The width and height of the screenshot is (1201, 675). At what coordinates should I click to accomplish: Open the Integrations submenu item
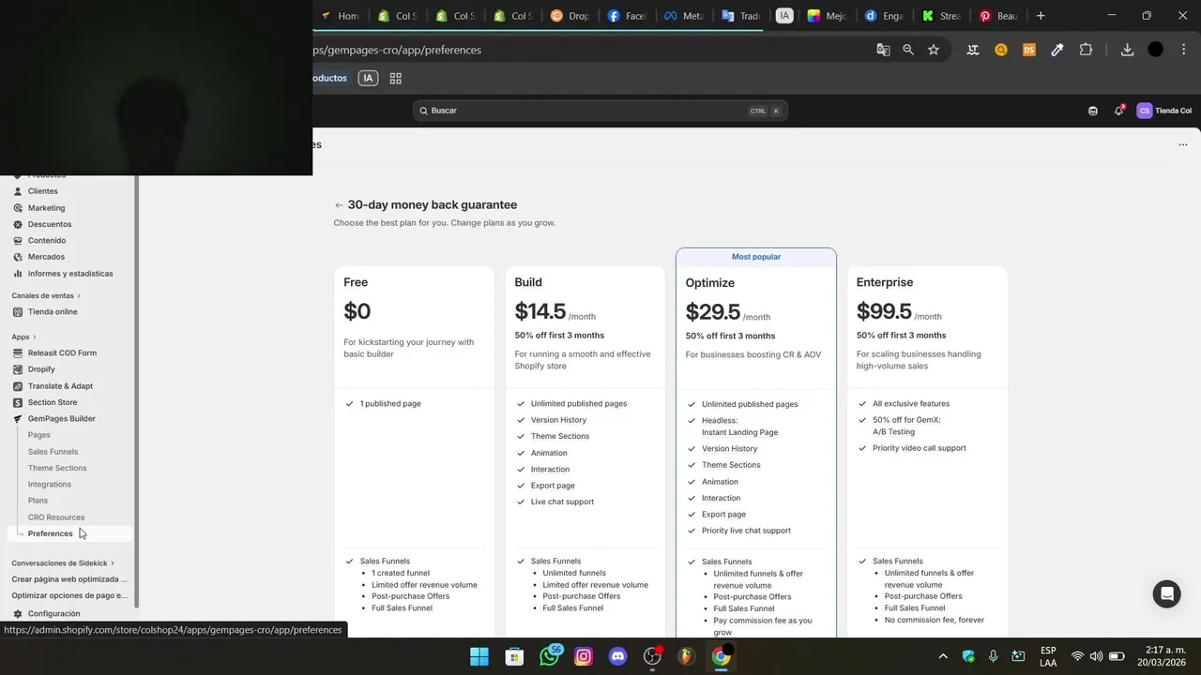pyautogui.click(x=50, y=485)
